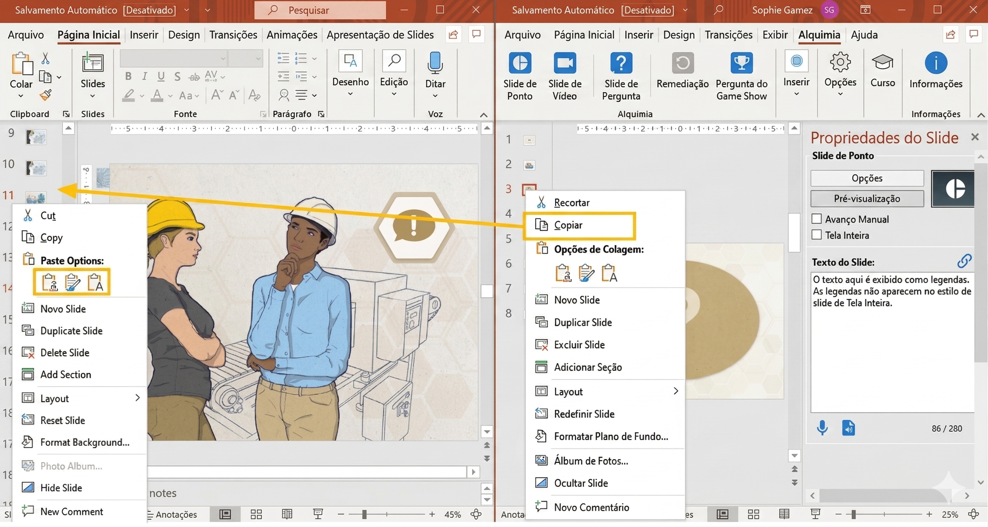Insert a Slide de Vídeo
The image size is (988, 527).
click(x=564, y=63)
